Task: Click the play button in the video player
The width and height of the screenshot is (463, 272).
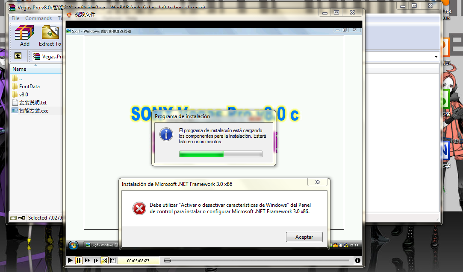Action: [x=70, y=260]
